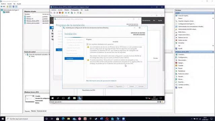This screenshot has height=121, width=215.
Task: Open host Microsoft Edge taskbar icon
Action: click(63, 119)
